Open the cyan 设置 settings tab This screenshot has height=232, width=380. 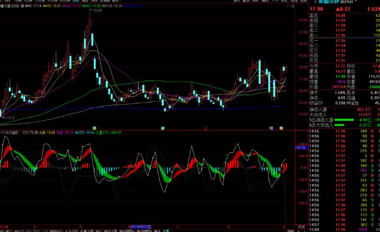click(166, 231)
